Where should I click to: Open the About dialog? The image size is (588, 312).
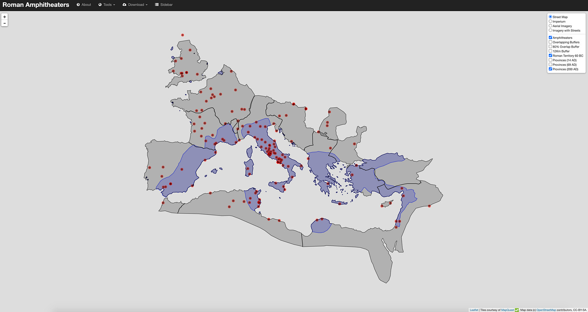pos(84,5)
